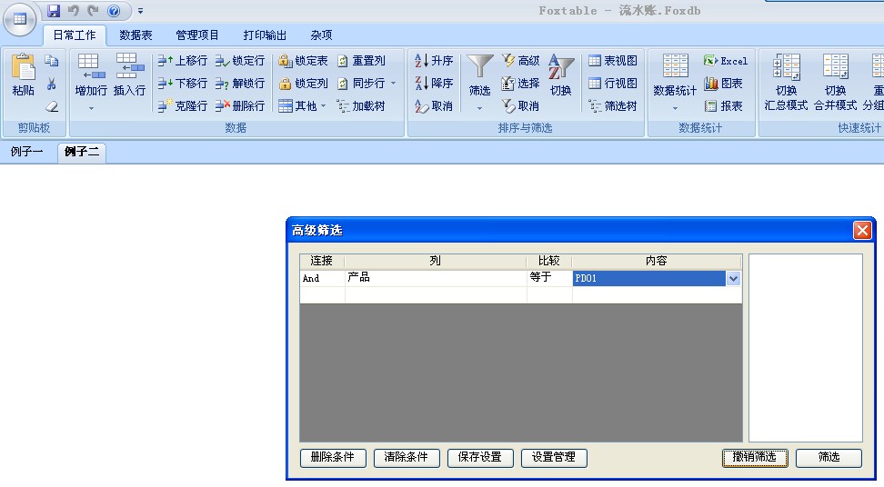This screenshot has height=487, width=884.
Task: Open the dropdown arrow under 筛选 funnel
Action: pos(480,108)
